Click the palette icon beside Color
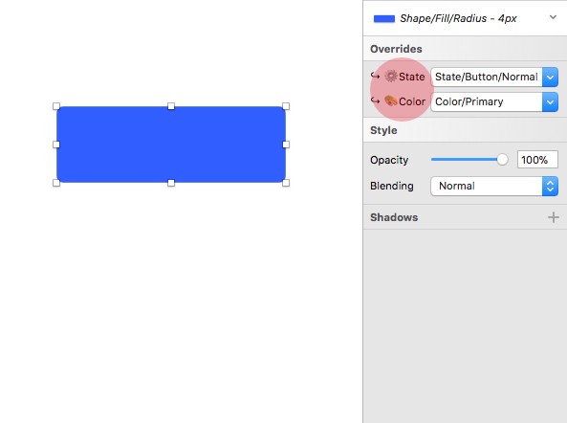This screenshot has height=423, width=567. tap(390, 100)
